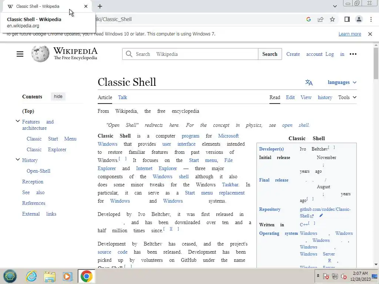379x284 pixels.
Task: Share this page via address bar icon
Action: pos(321,19)
